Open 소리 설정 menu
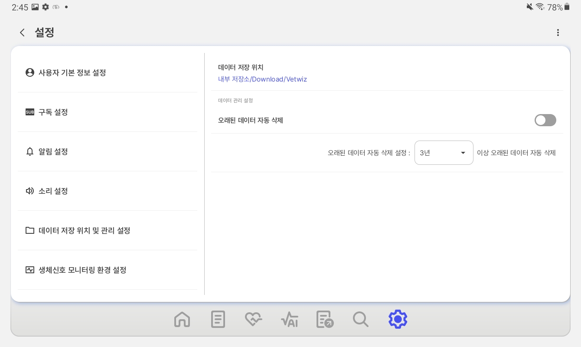This screenshot has width=581, height=347. (108, 191)
